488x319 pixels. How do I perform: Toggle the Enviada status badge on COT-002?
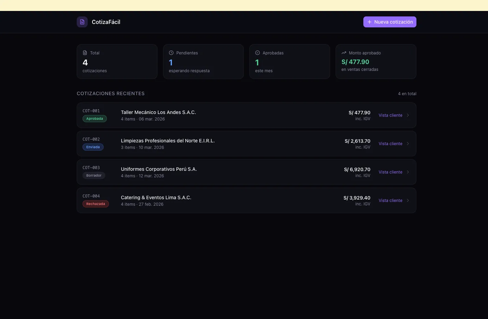tap(93, 147)
